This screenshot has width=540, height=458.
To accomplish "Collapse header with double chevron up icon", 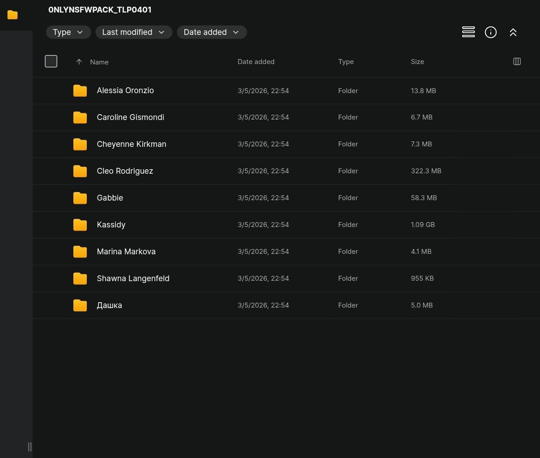I will pyautogui.click(x=513, y=32).
